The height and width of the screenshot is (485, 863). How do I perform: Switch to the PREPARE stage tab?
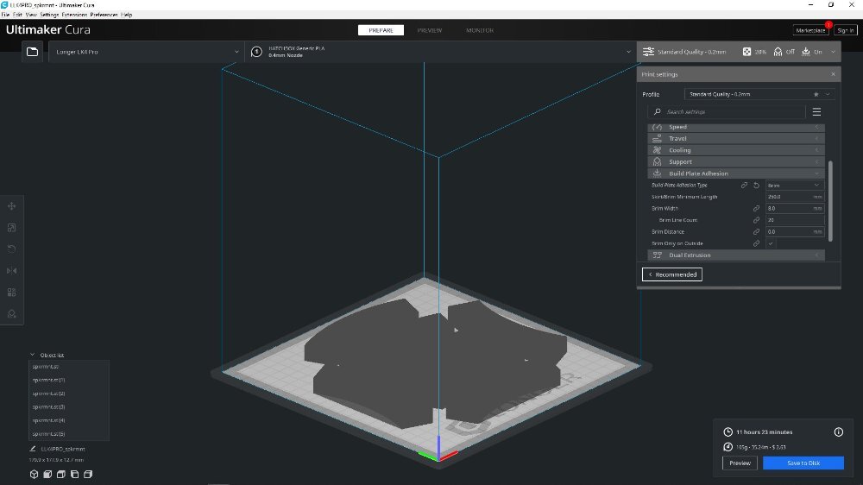pos(381,30)
